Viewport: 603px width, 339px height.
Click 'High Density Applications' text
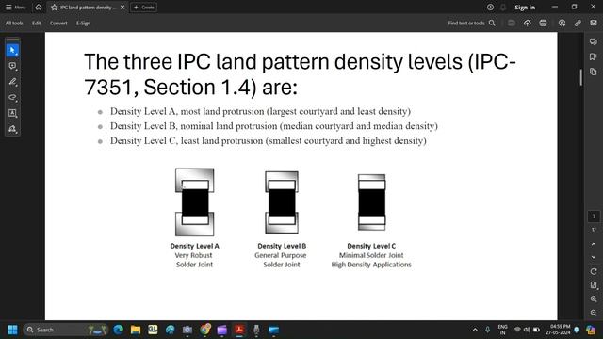click(371, 265)
